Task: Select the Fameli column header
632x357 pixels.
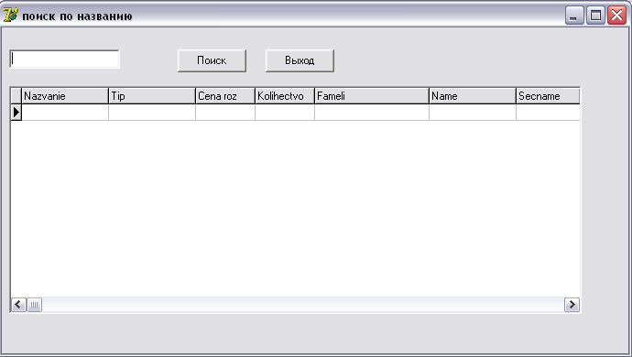Action: click(x=372, y=96)
